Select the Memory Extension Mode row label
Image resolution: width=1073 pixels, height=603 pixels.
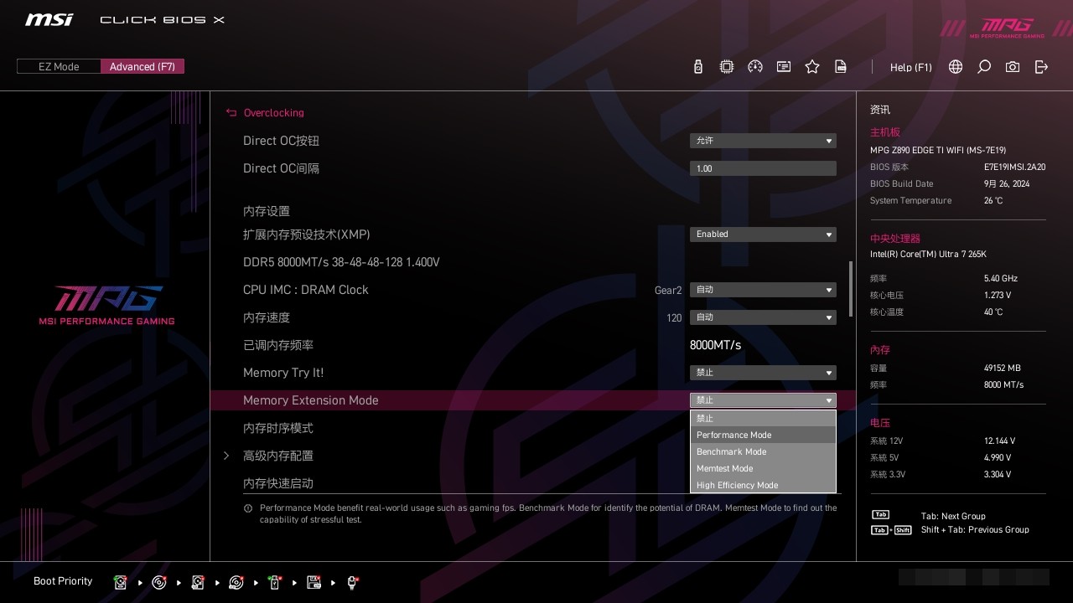tap(311, 400)
